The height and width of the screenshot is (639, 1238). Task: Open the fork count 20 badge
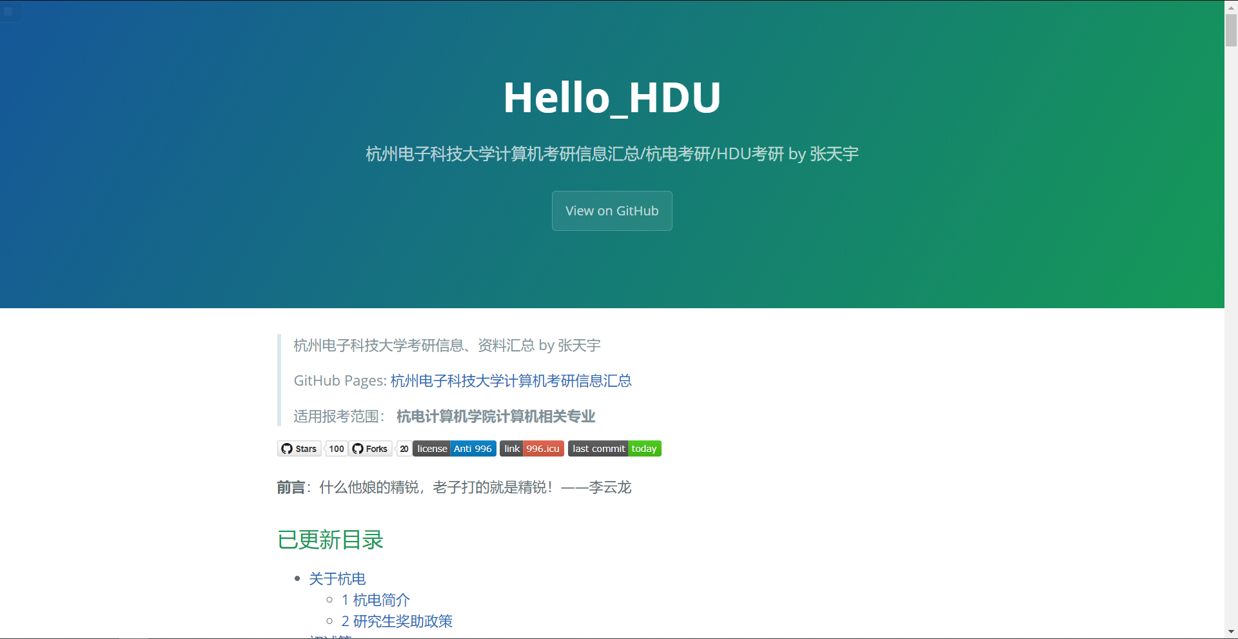click(x=404, y=449)
